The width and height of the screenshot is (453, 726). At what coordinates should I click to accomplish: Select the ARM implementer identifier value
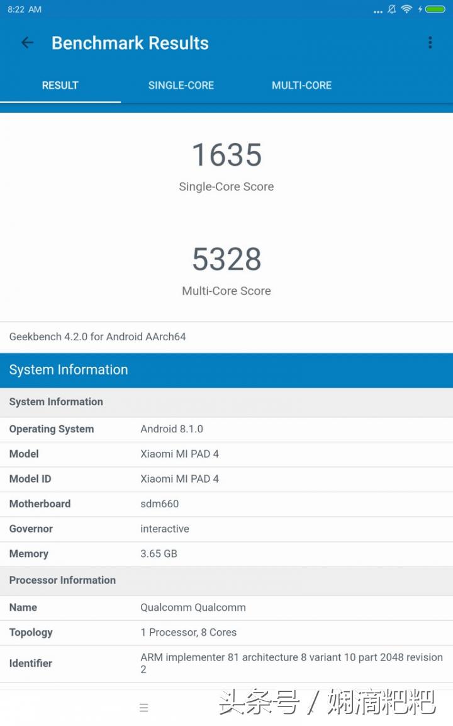coord(292,663)
